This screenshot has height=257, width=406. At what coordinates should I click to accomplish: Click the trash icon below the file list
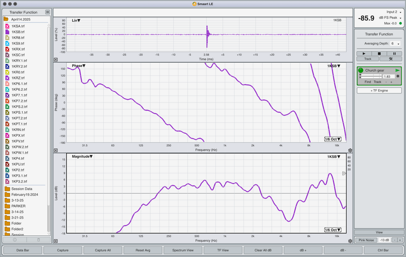tap(38, 240)
